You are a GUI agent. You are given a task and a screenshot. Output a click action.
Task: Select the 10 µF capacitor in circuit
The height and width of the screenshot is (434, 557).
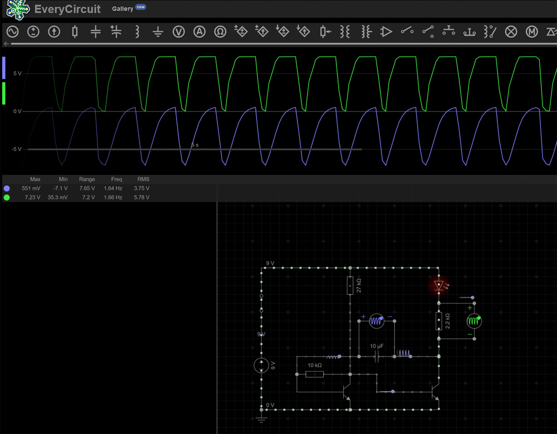[377, 356]
